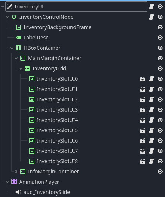
Task: Open the script attached to InventoryUI
Action: click(151, 7)
